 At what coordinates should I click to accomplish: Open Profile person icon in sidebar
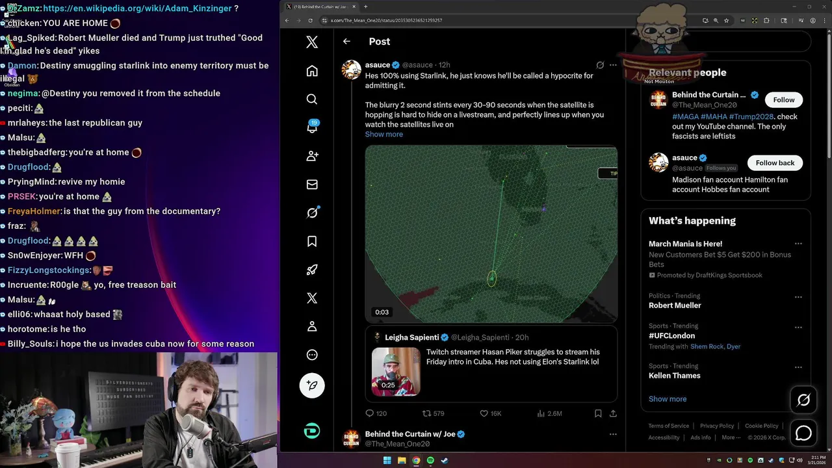coord(312,326)
